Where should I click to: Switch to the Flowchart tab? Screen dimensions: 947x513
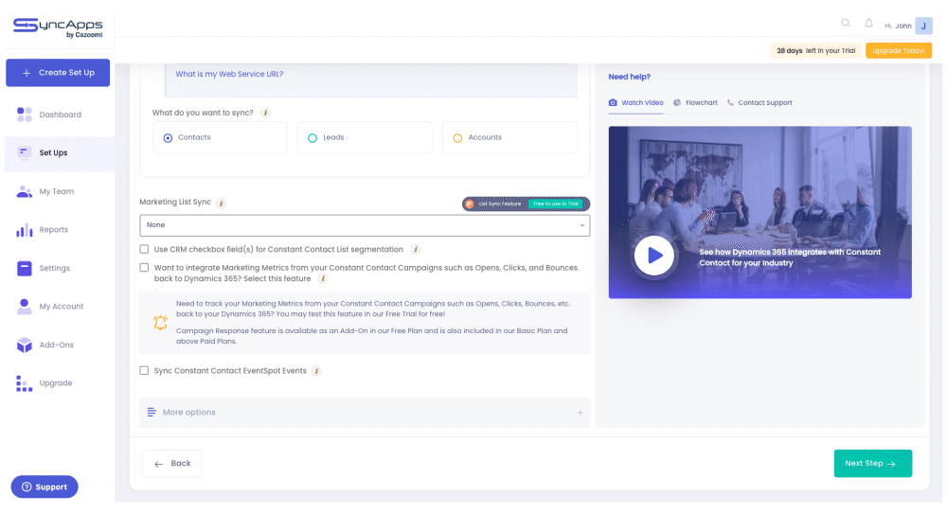[x=695, y=102]
